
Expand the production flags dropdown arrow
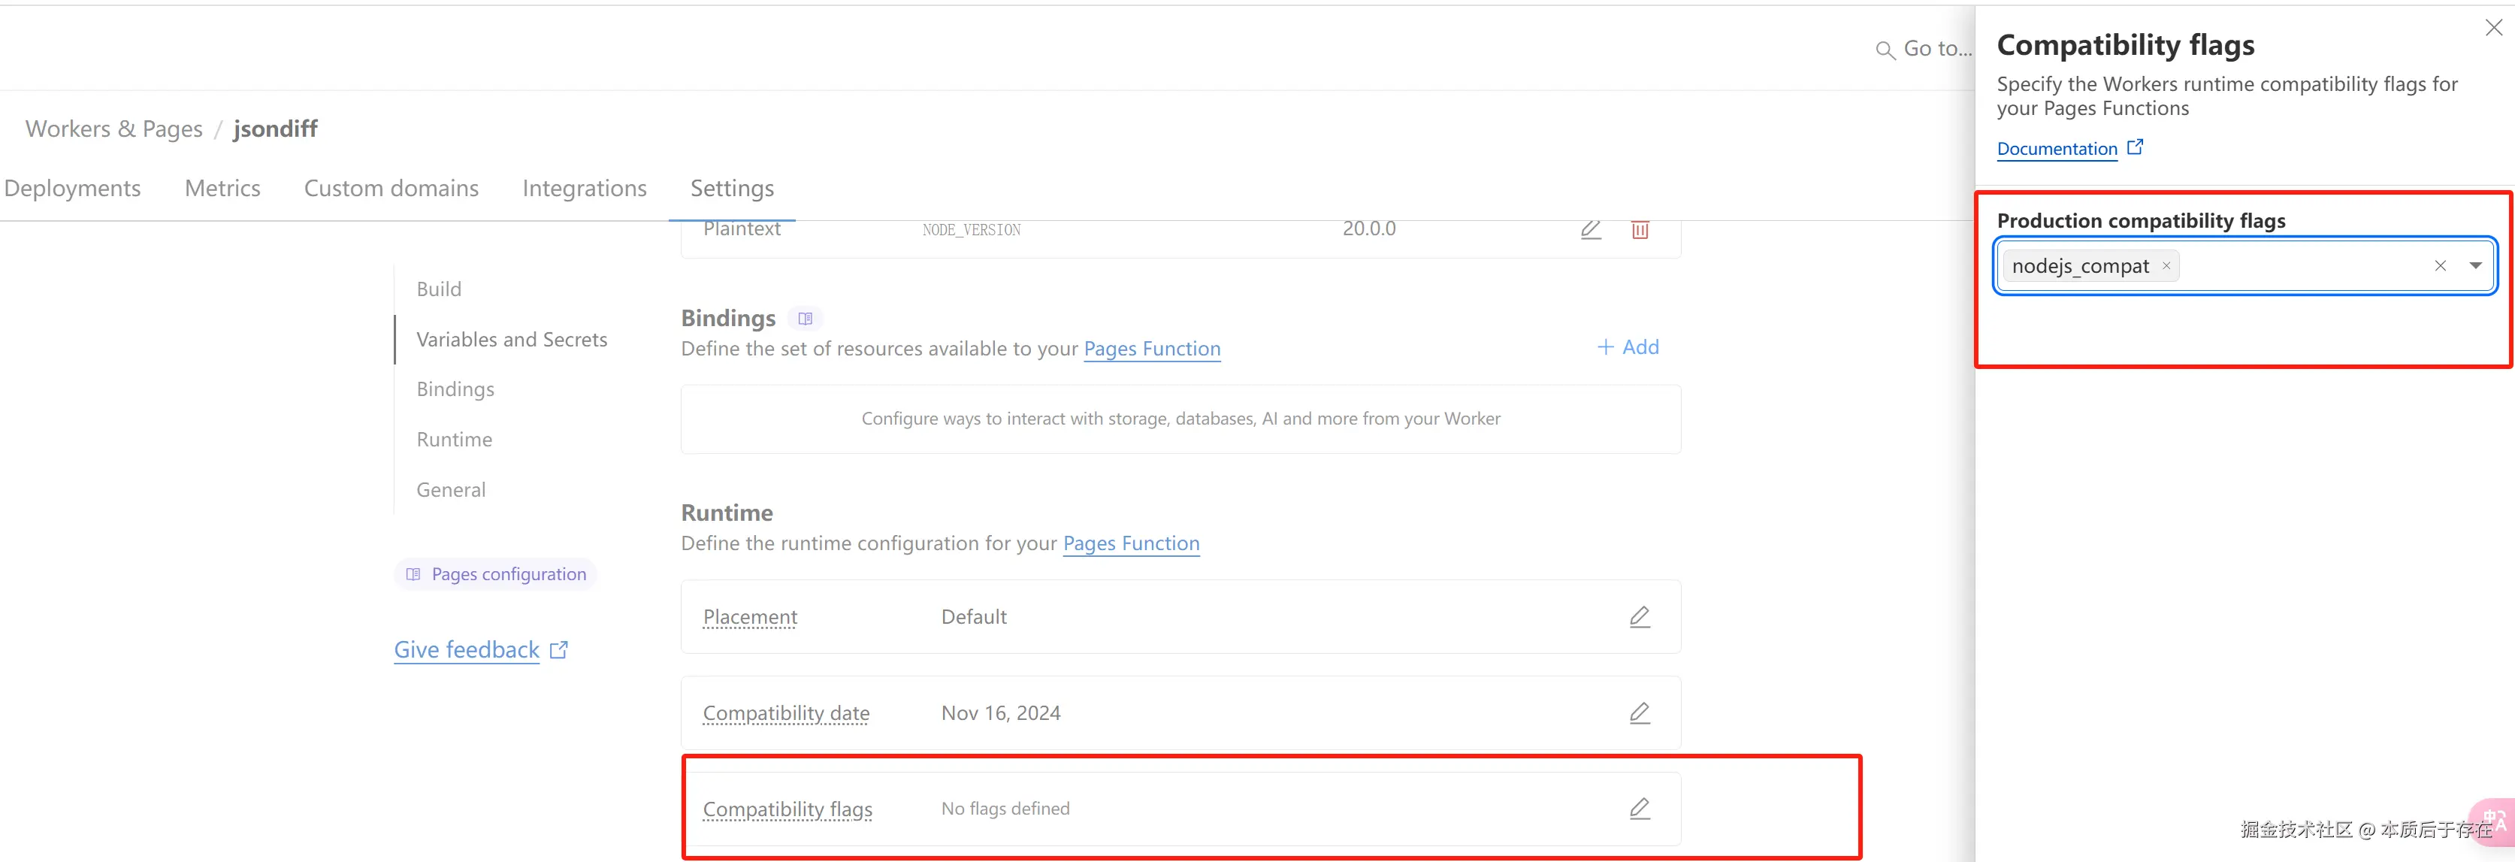[2475, 265]
